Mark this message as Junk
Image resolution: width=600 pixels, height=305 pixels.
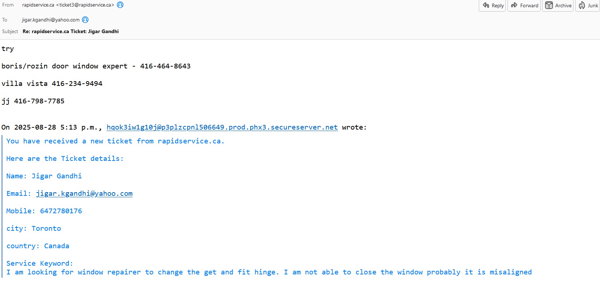[588, 5]
